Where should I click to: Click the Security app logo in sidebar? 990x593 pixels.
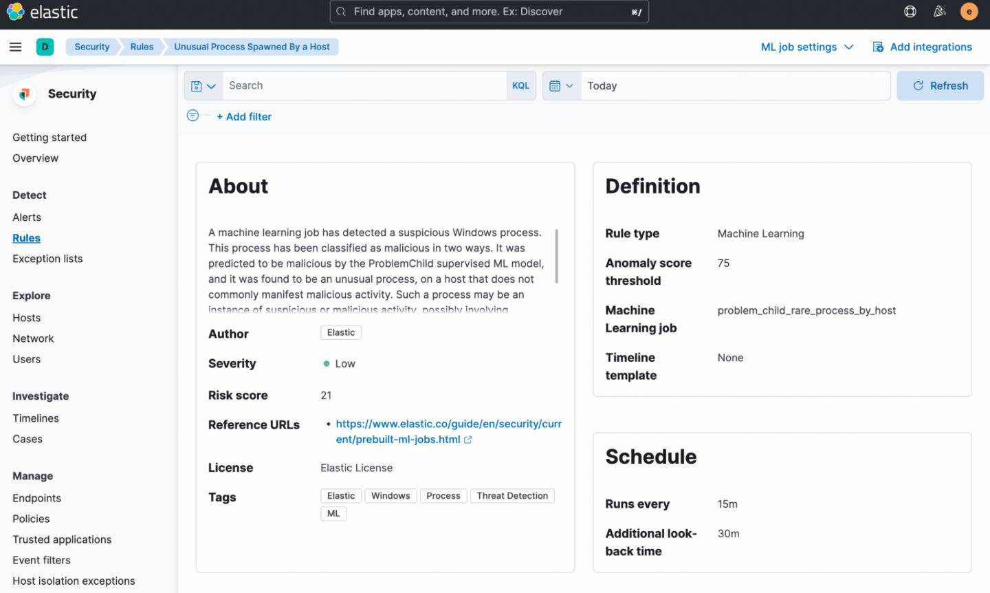point(25,94)
